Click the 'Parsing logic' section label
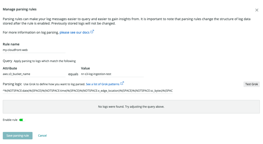 12,84
